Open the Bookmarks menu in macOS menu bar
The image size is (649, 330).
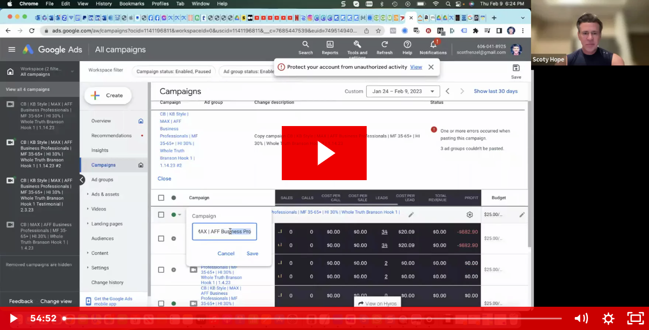pos(131,4)
